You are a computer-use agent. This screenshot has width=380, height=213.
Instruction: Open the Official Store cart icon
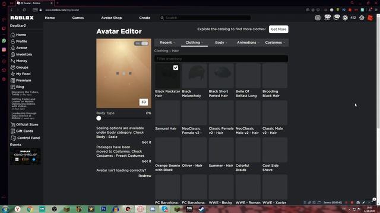click(13, 125)
